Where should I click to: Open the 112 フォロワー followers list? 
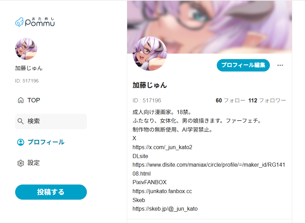[x=267, y=100]
